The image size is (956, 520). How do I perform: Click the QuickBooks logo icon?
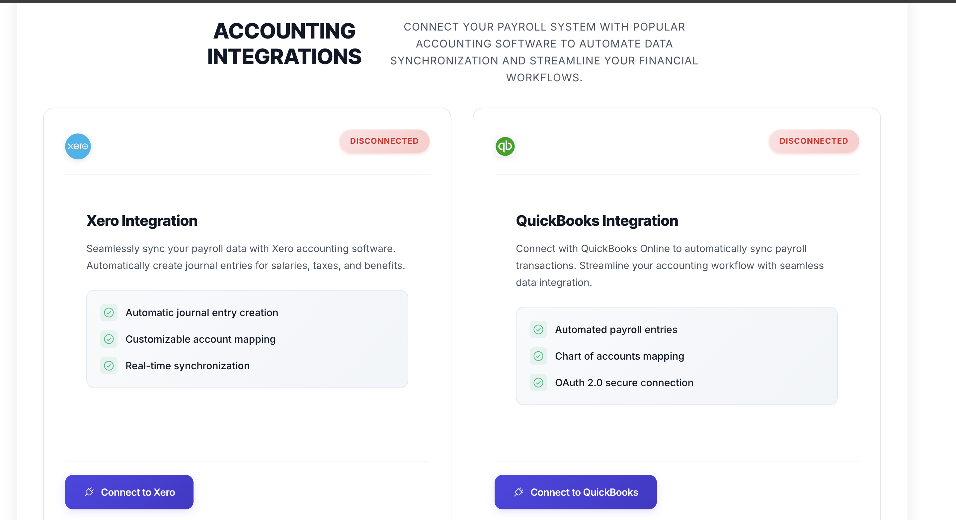pyautogui.click(x=505, y=146)
